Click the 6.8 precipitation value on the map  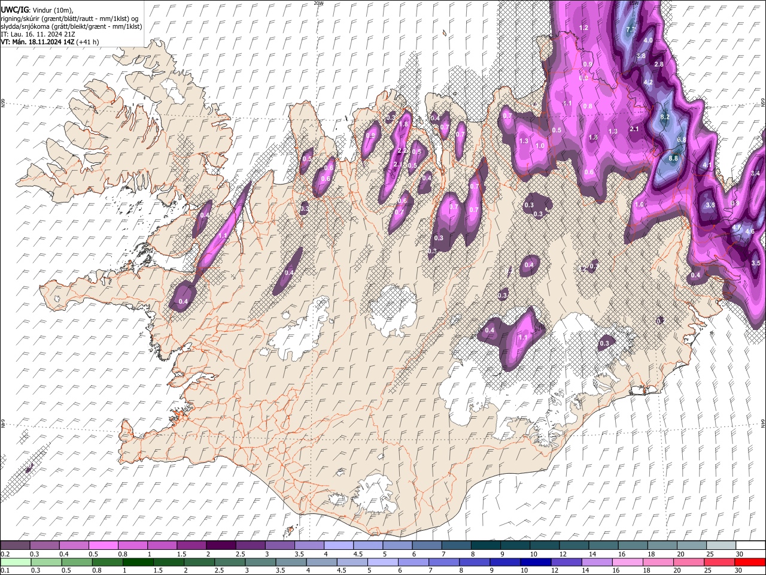click(x=681, y=140)
